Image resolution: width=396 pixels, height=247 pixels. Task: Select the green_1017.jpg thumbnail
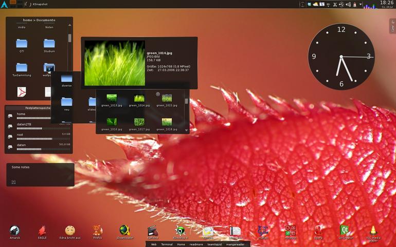point(139,122)
